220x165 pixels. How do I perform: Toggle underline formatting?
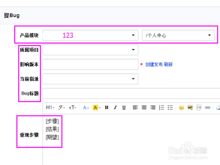tap(124, 107)
